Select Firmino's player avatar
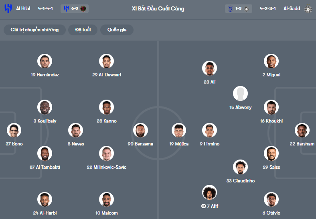This screenshot has width=316, height=219. pos(209,130)
